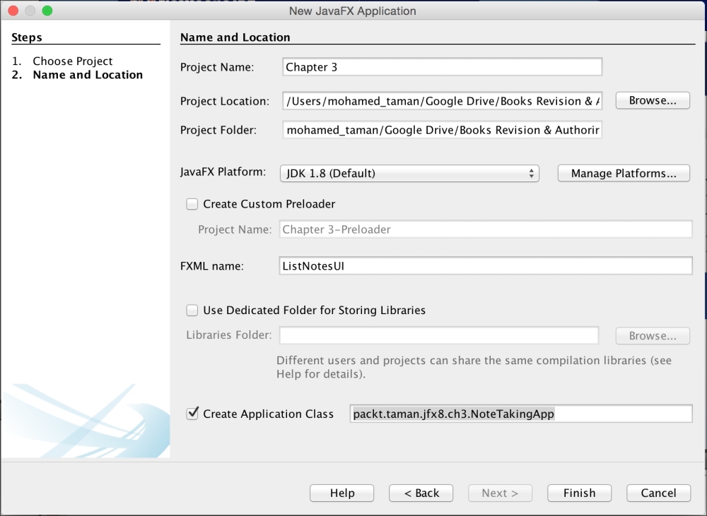707x516 pixels.
Task: Click the Cancel button
Action: point(658,493)
